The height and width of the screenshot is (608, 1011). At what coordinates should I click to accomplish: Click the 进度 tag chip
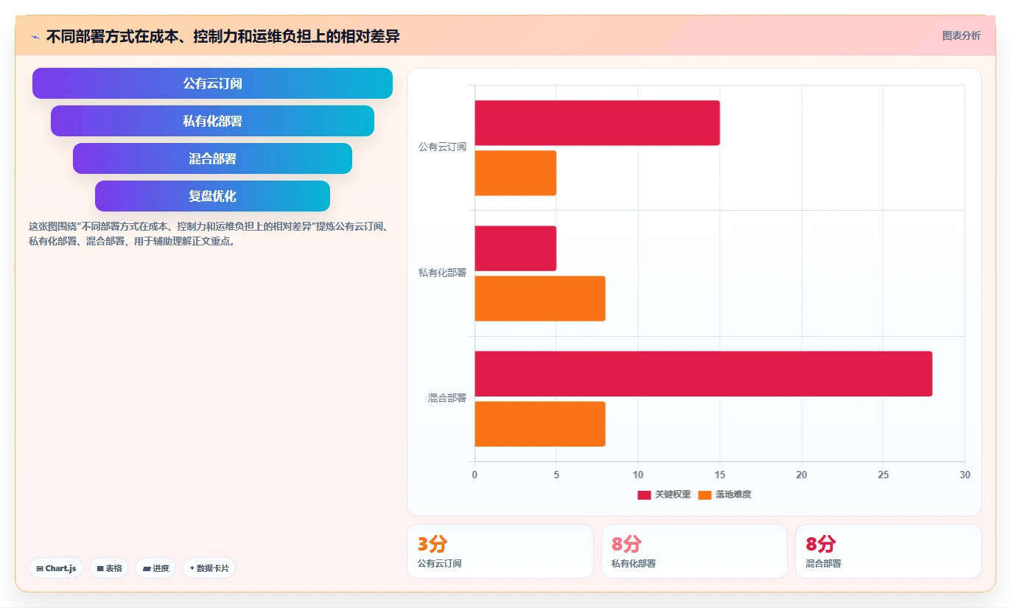click(155, 568)
